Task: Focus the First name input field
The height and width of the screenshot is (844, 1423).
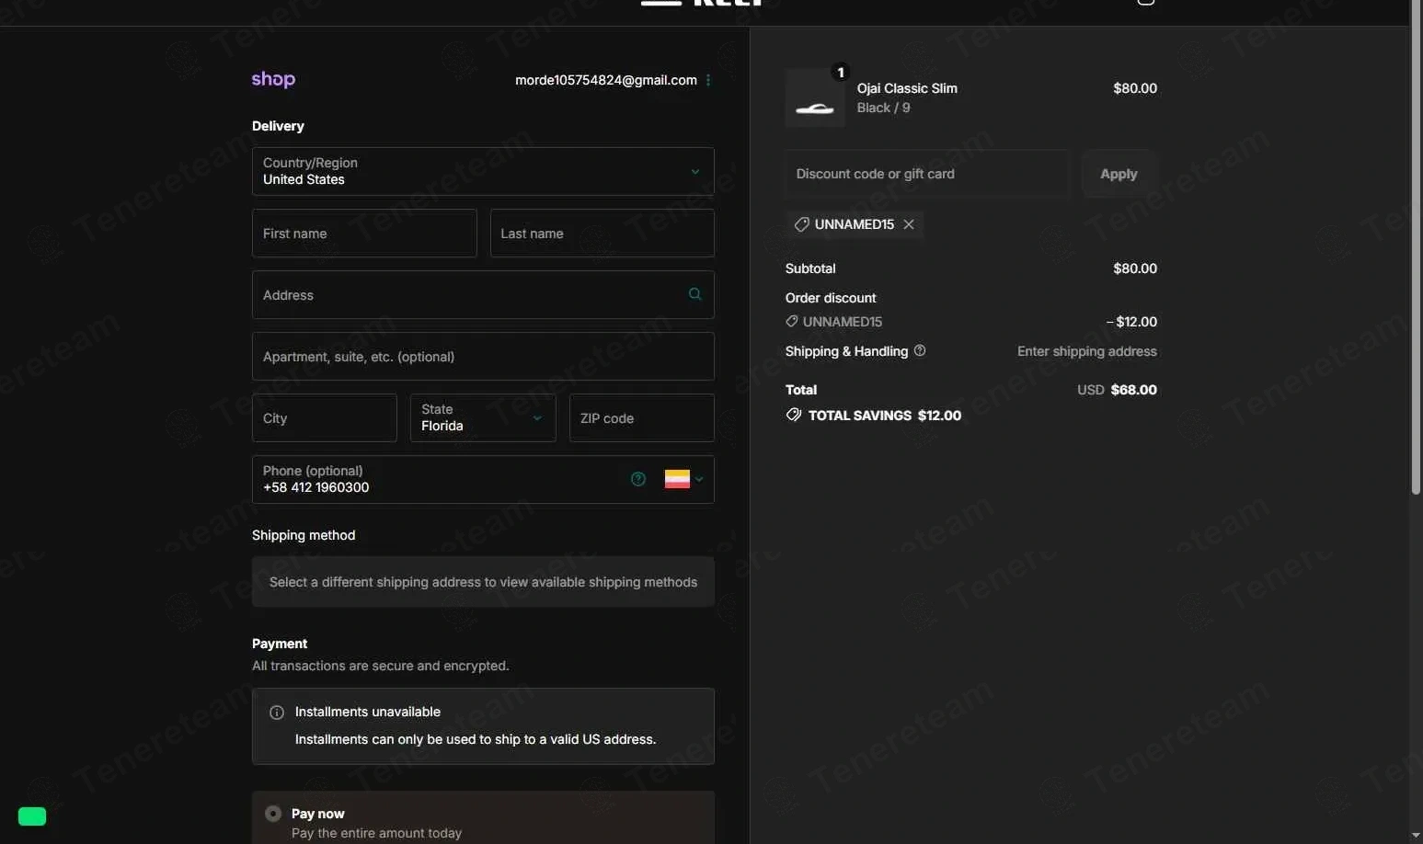Action: click(364, 234)
